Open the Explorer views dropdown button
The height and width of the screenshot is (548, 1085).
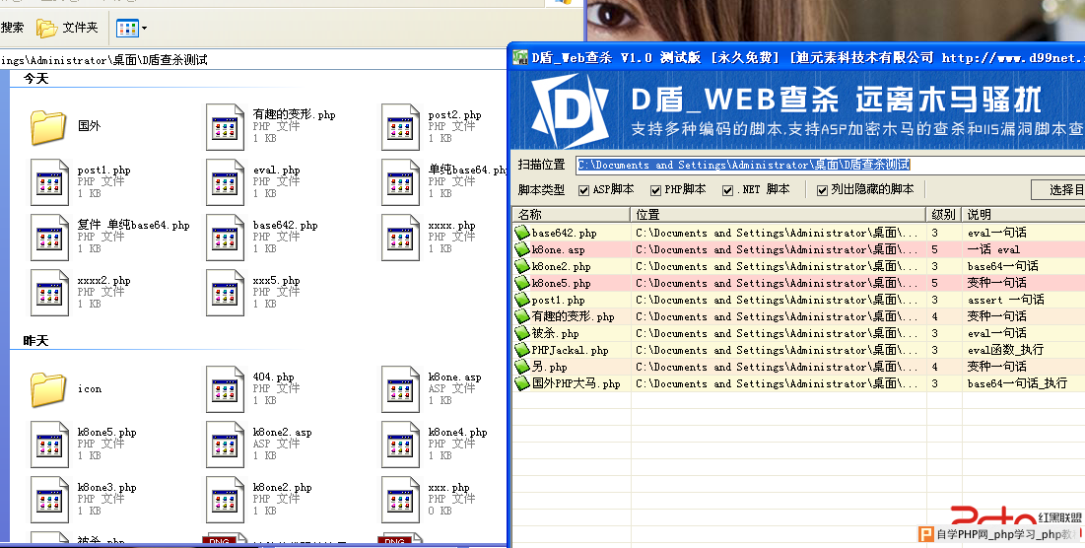(x=131, y=29)
